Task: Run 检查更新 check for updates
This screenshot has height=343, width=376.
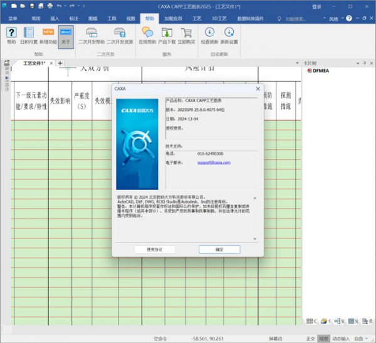Action: tap(209, 36)
